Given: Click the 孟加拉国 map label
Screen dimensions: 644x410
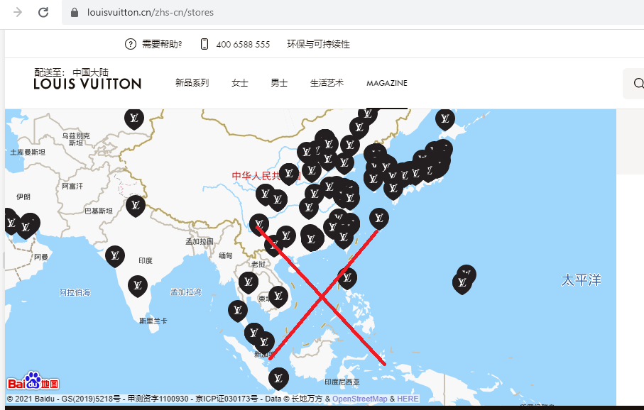Looking at the screenshot, I should pyautogui.click(x=200, y=242).
